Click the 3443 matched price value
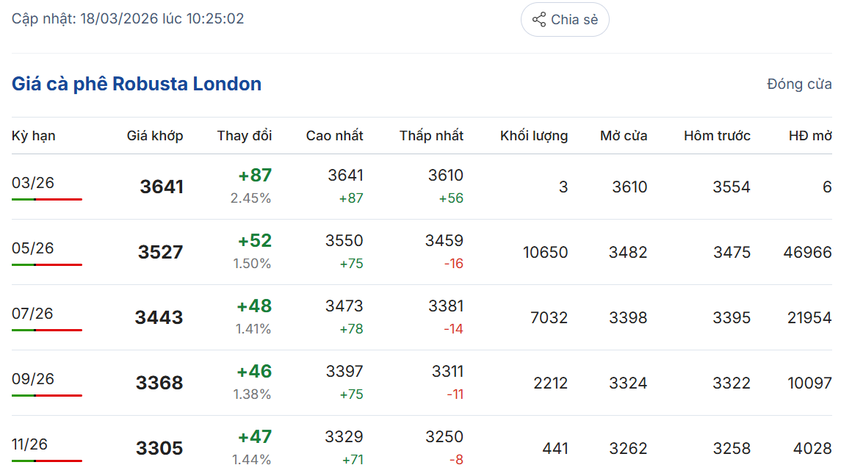 tap(159, 317)
